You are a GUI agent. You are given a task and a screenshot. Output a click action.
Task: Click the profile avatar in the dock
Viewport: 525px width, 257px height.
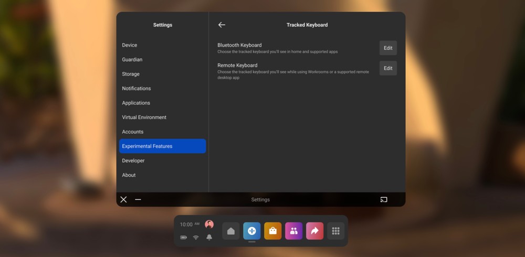point(209,224)
